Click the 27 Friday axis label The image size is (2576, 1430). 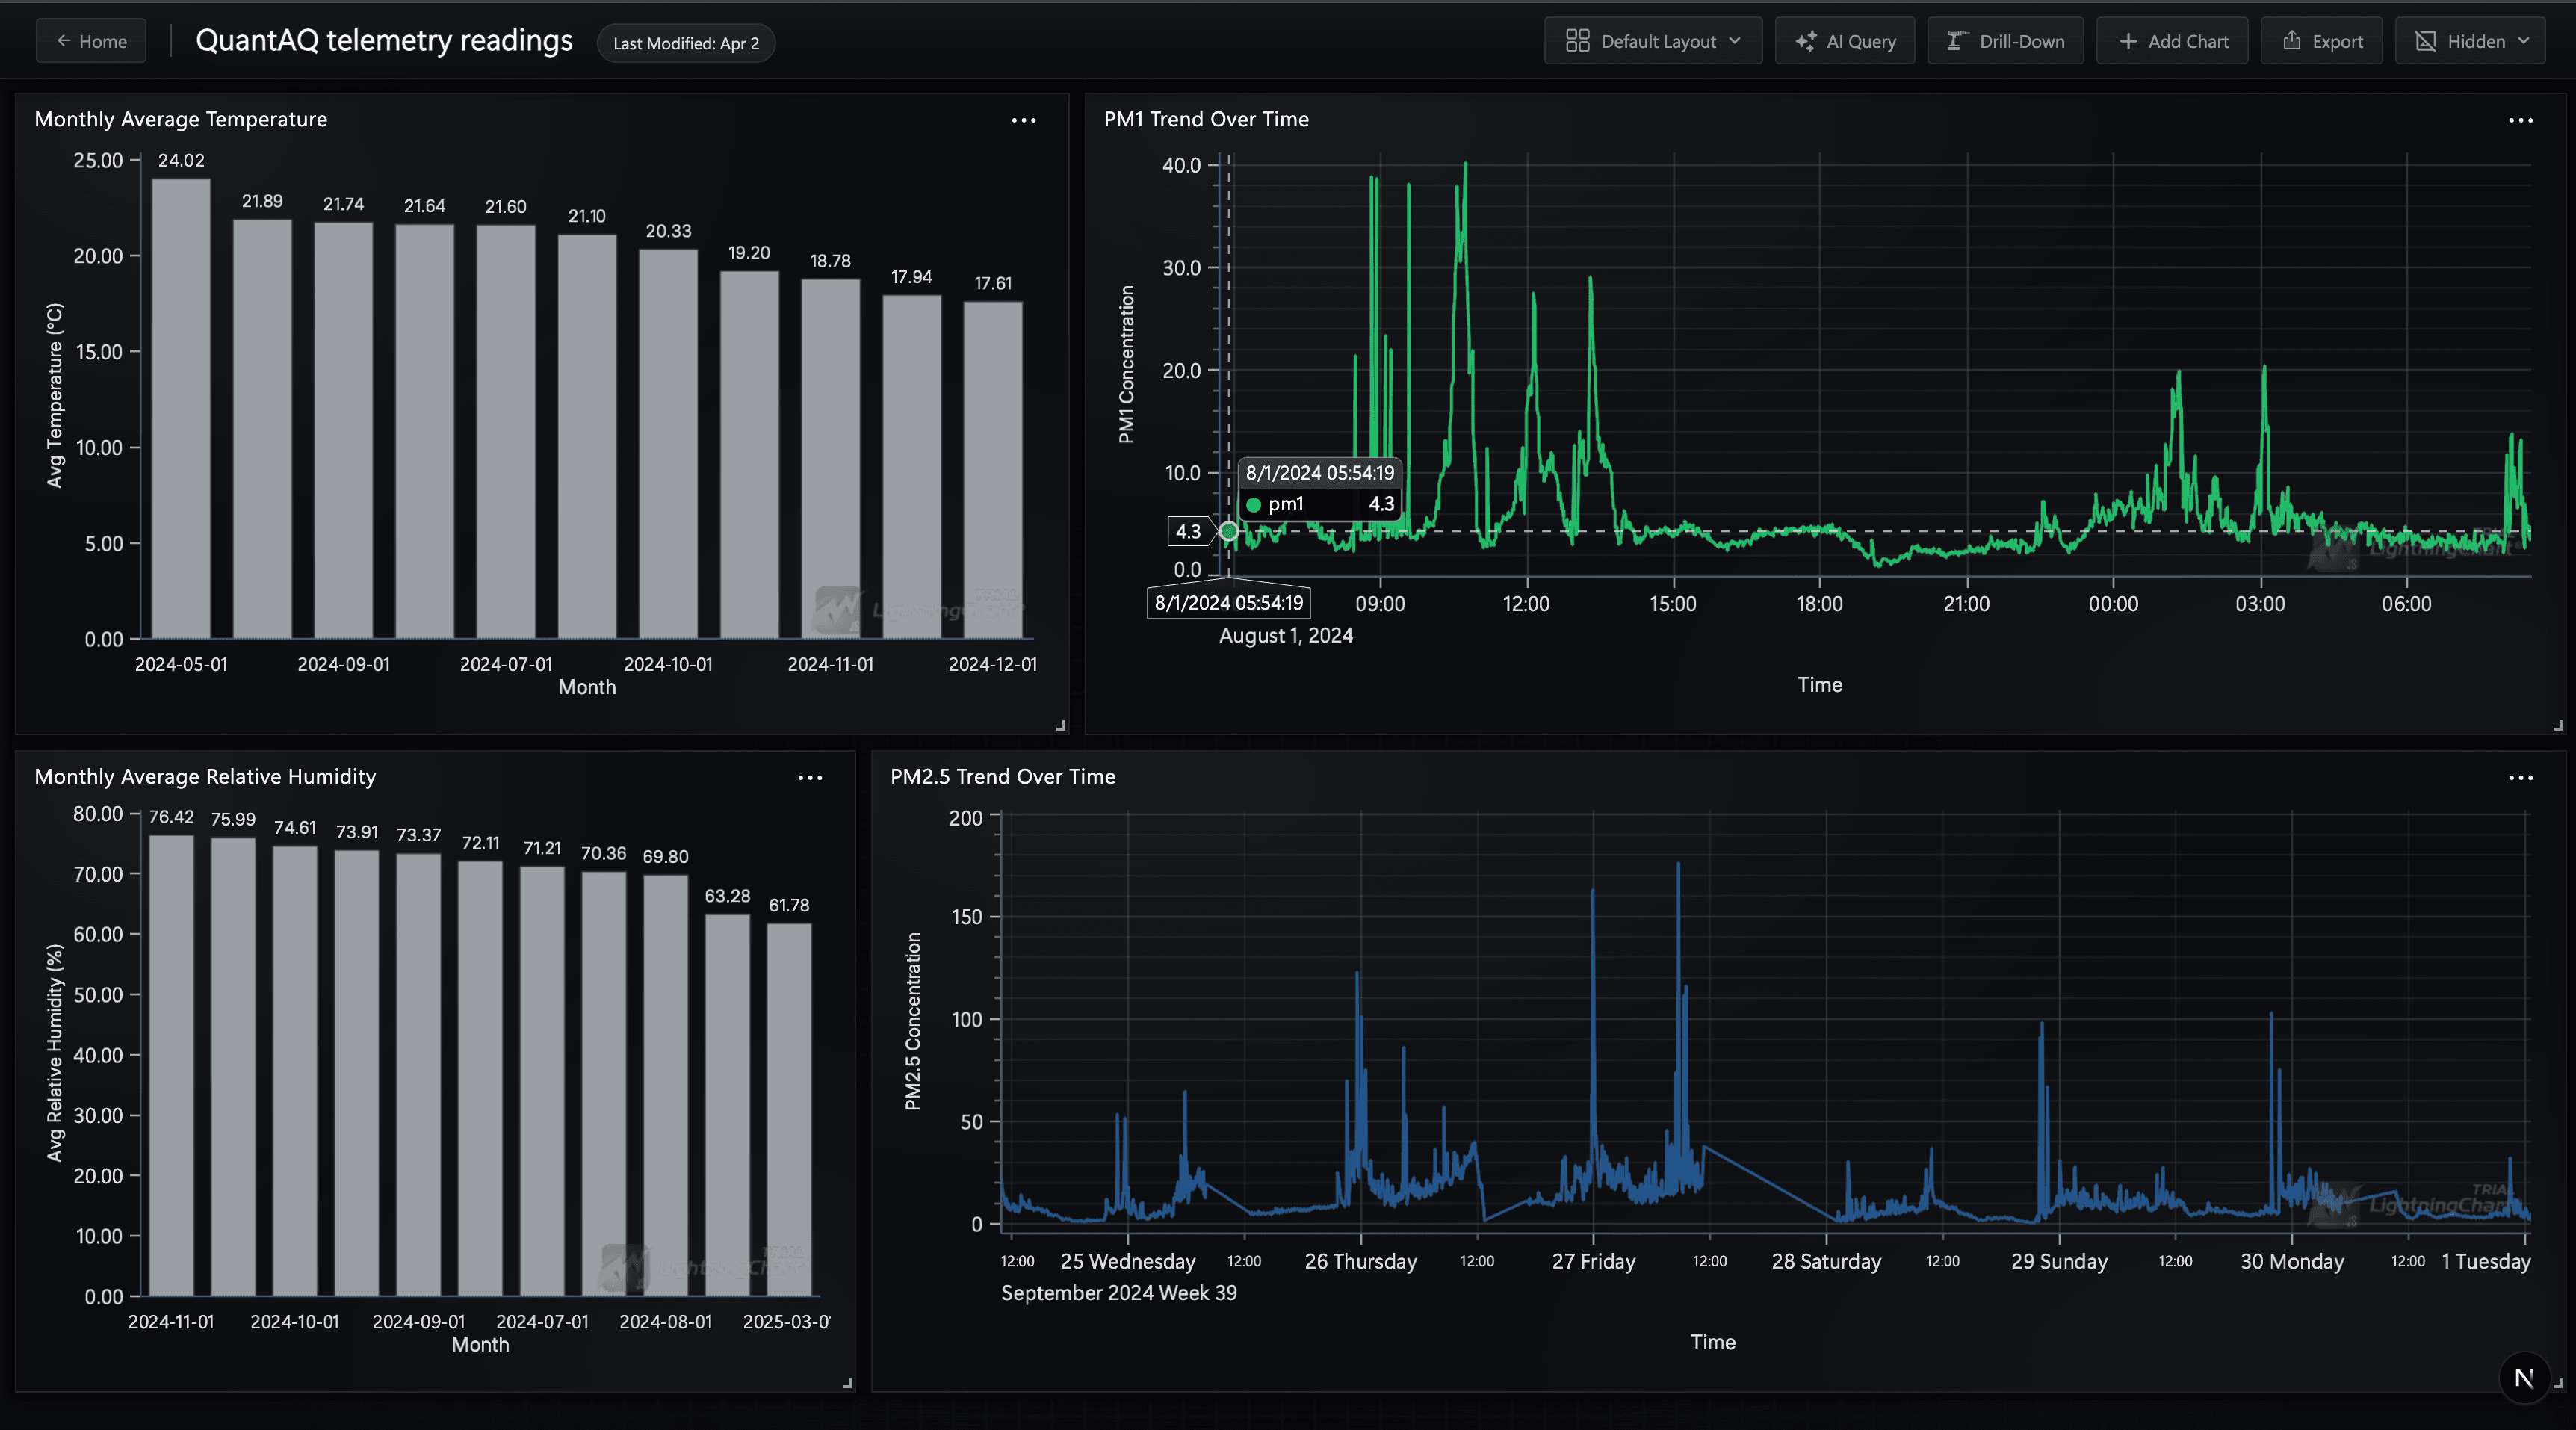pyautogui.click(x=1593, y=1262)
